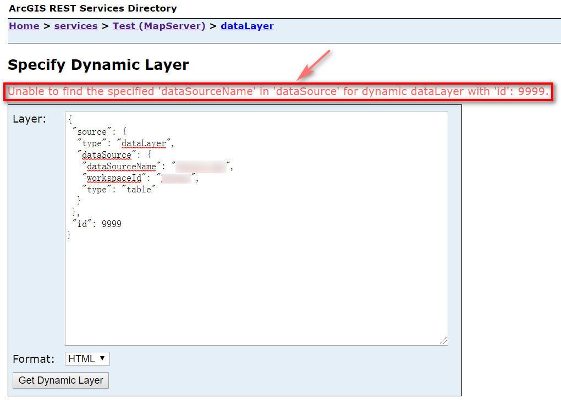Click the "dataSourceName" key in JSON
The height and width of the screenshot is (404, 561).
pos(122,166)
